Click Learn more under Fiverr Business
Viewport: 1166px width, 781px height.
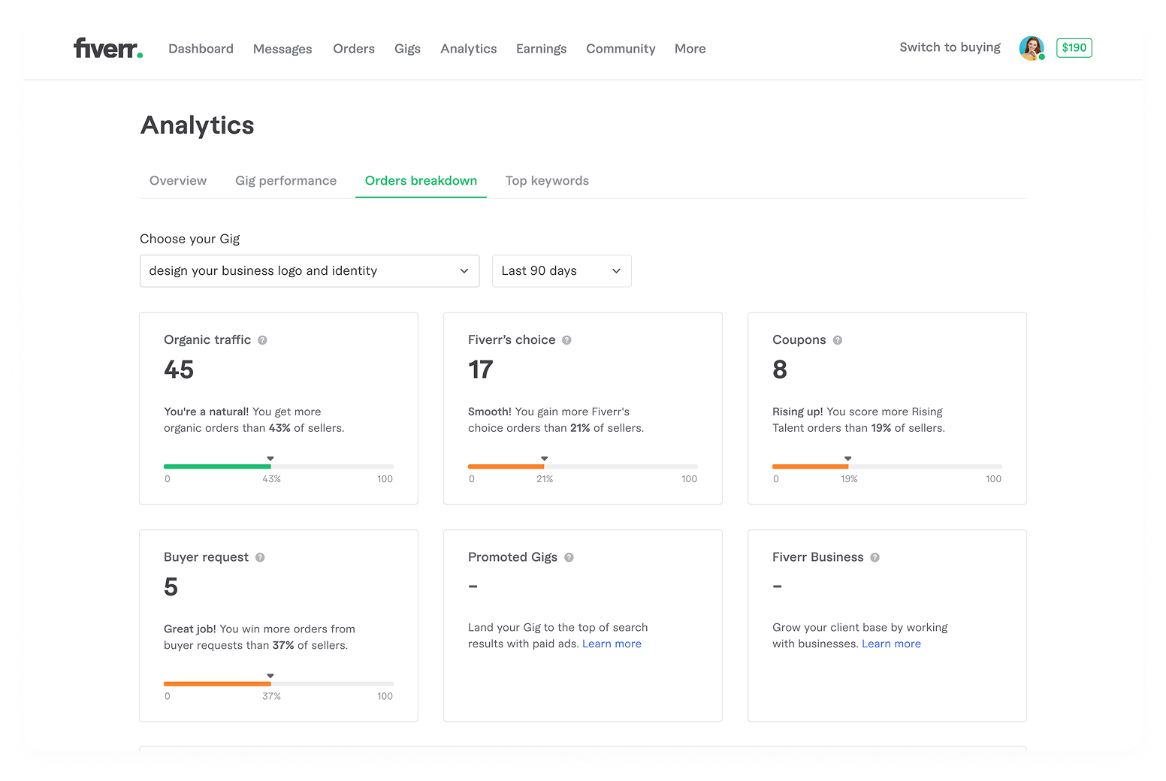(891, 644)
